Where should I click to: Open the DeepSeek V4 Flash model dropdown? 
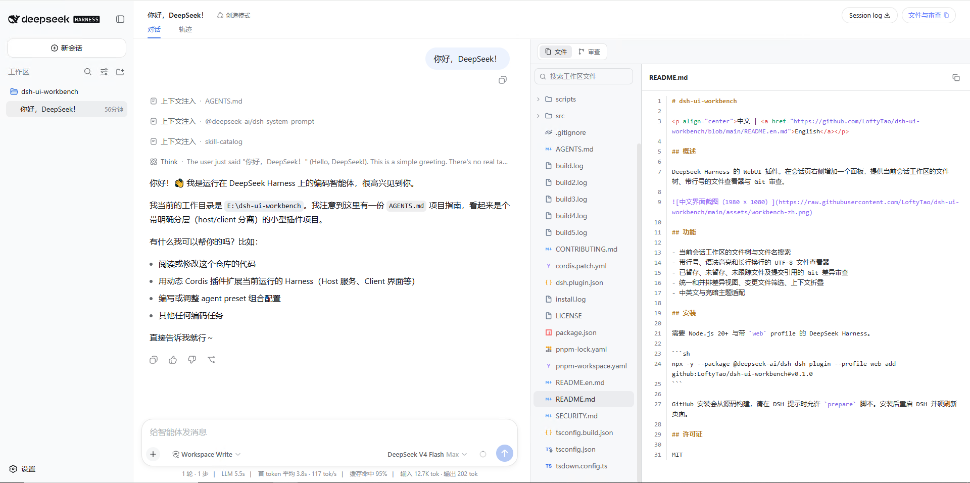(x=427, y=454)
